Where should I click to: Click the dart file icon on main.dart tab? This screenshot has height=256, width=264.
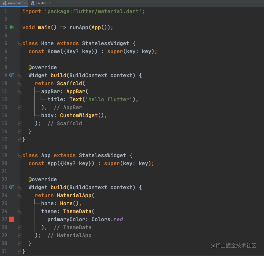pos(5,3)
